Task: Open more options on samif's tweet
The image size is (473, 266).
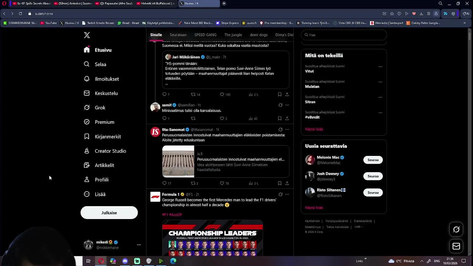Action: (287, 105)
